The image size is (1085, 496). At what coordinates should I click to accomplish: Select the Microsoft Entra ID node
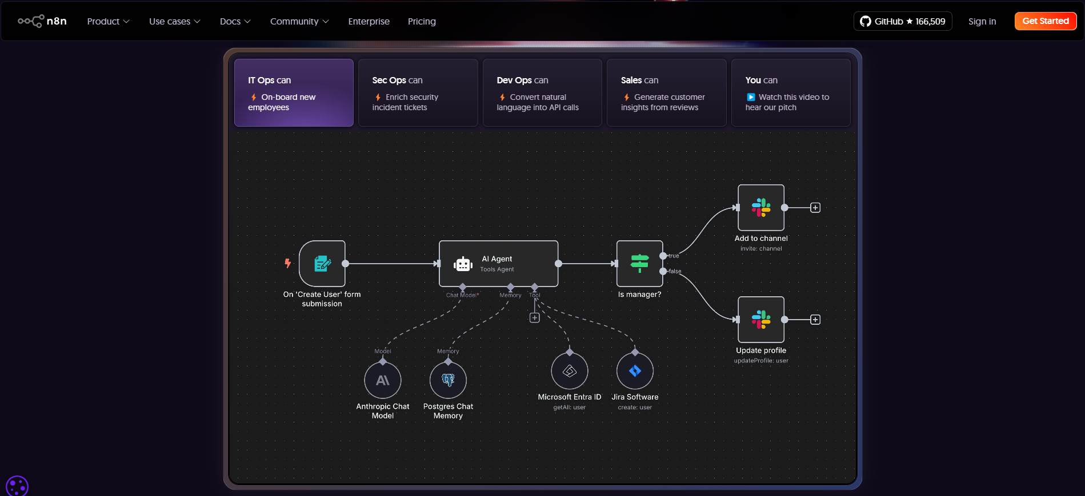click(x=569, y=371)
